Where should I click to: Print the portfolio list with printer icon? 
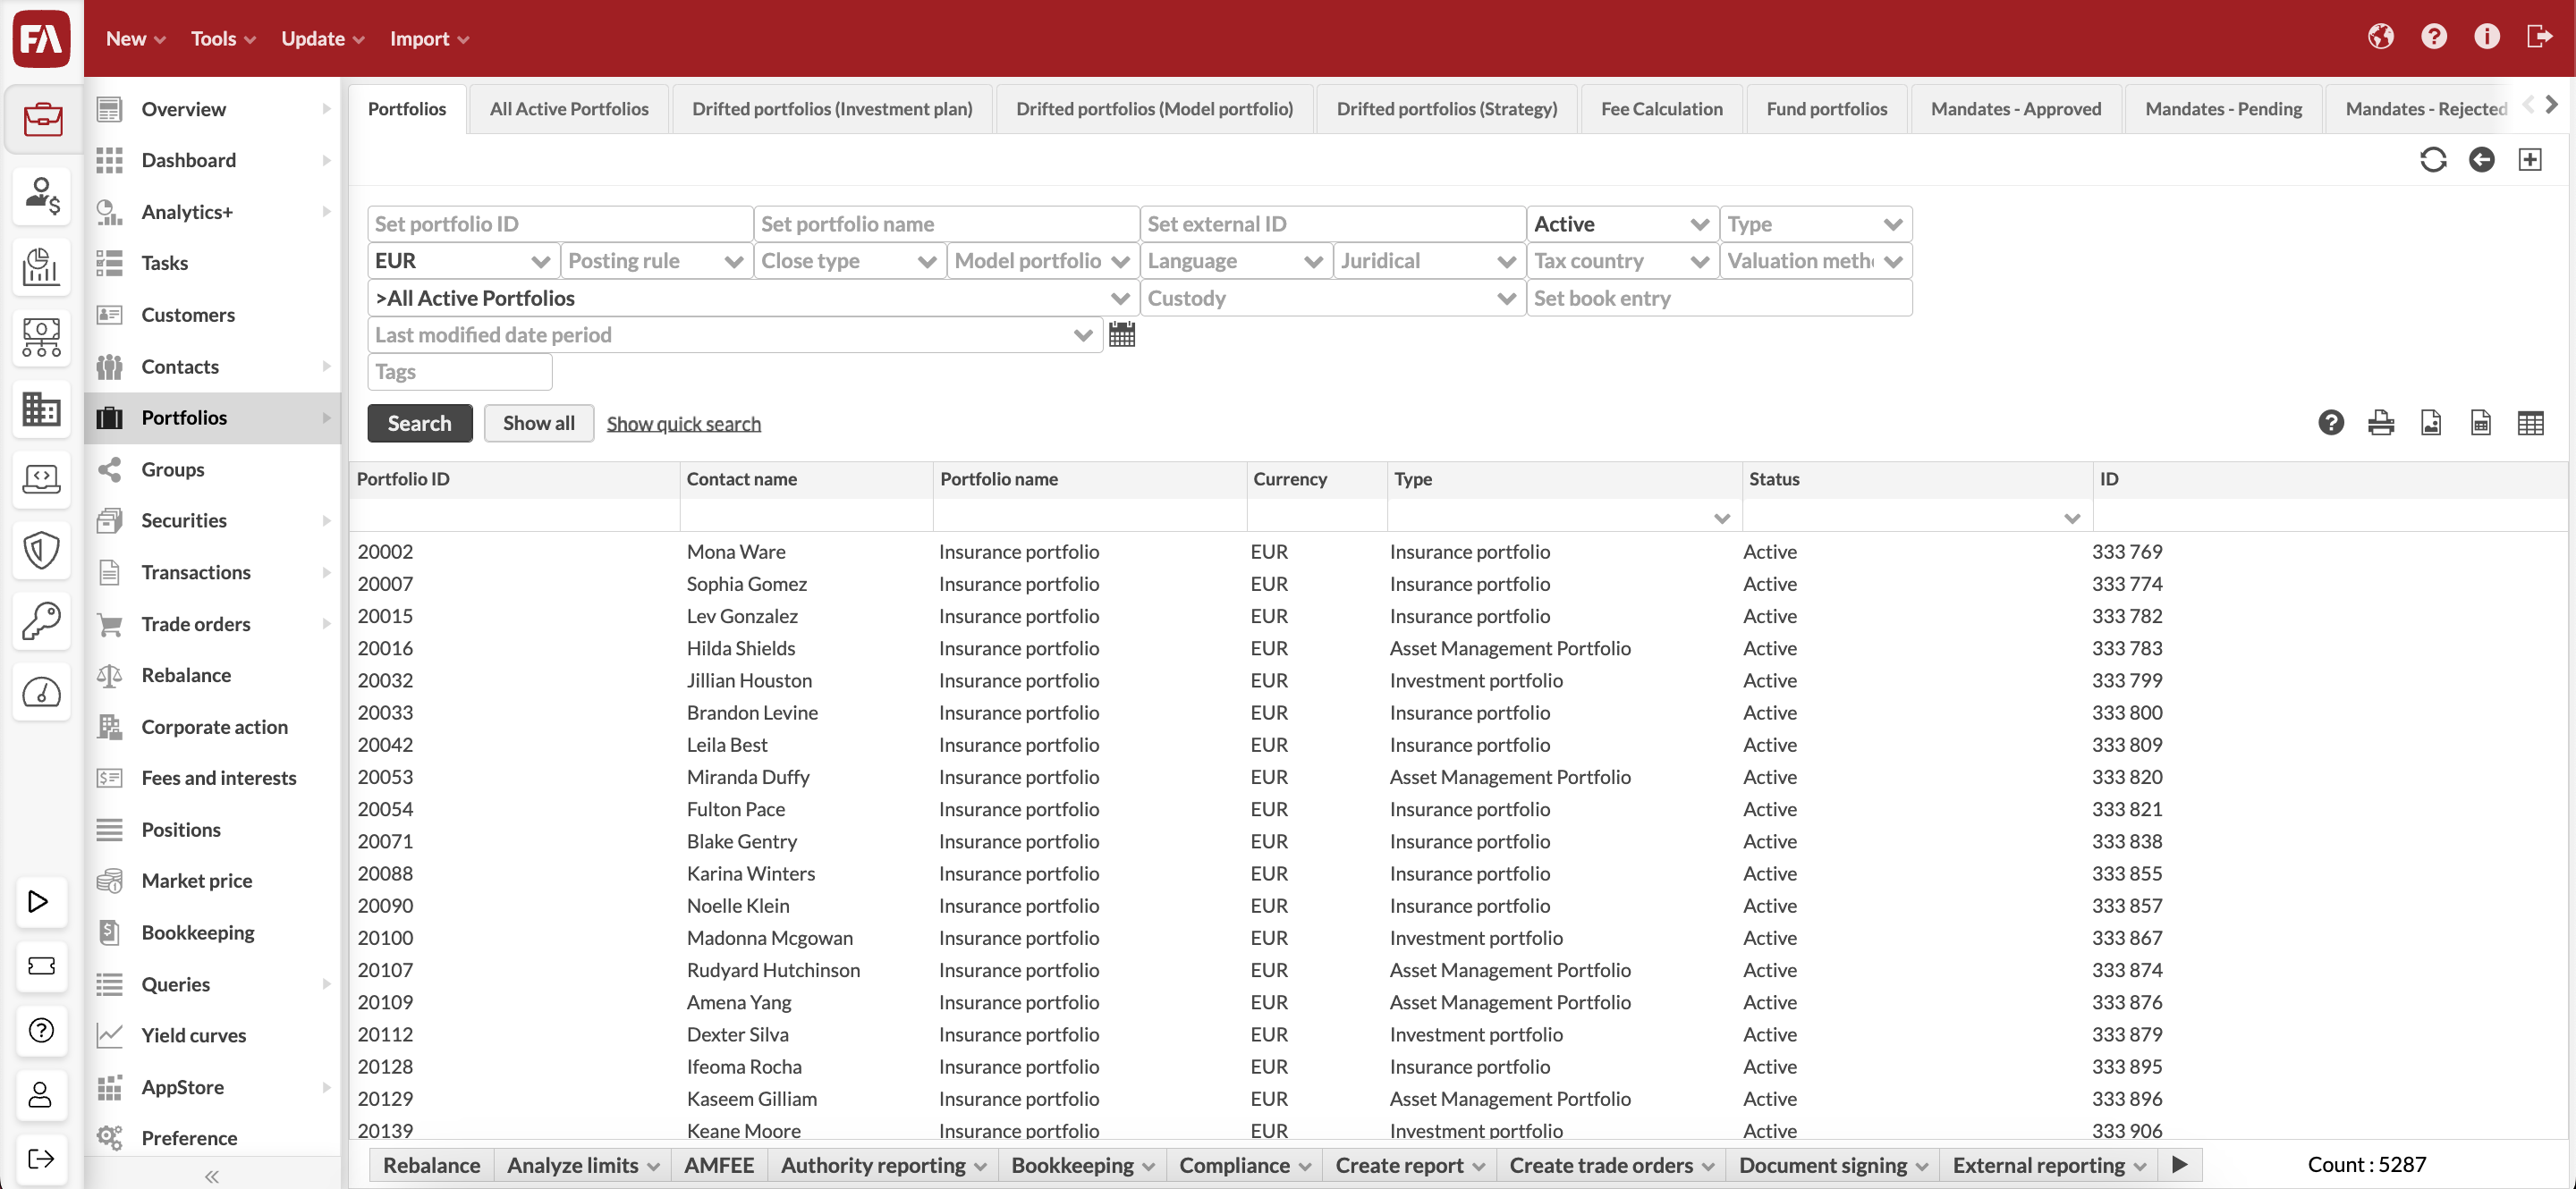[x=2381, y=424]
